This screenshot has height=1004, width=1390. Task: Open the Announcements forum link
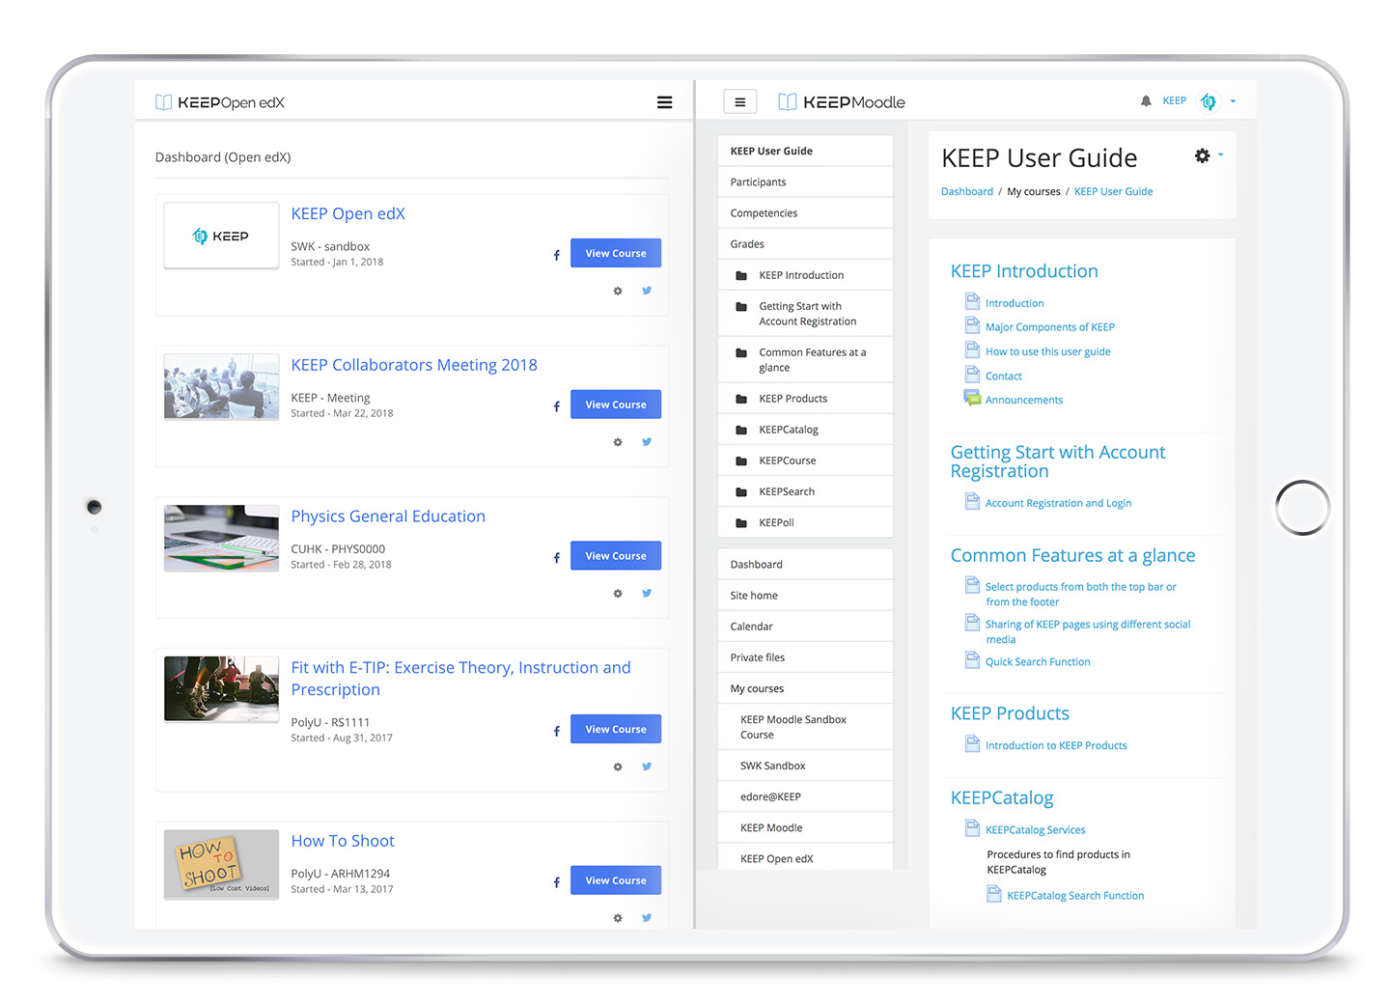(x=1024, y=400)
